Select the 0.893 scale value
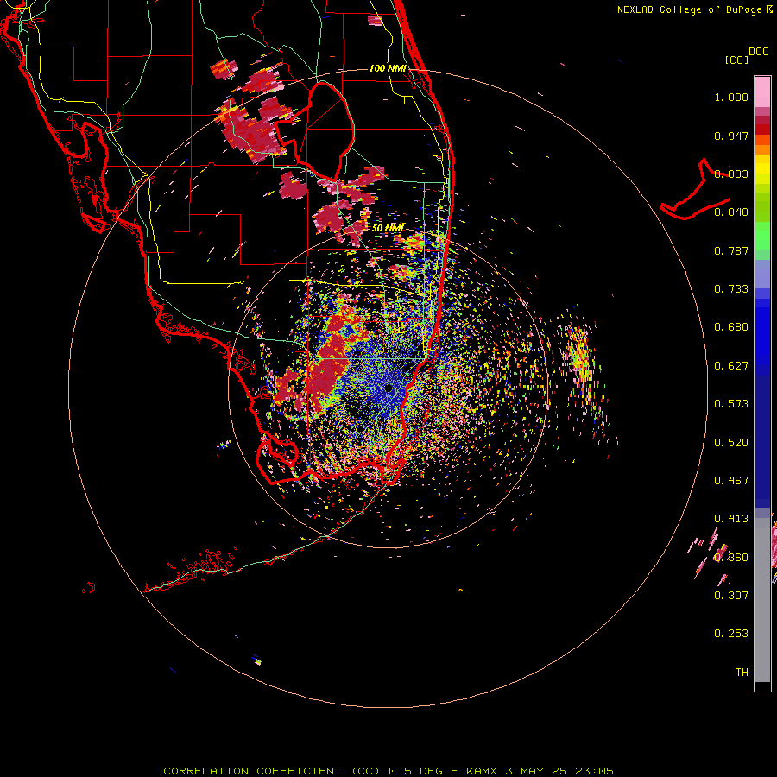 click(731, 174)
